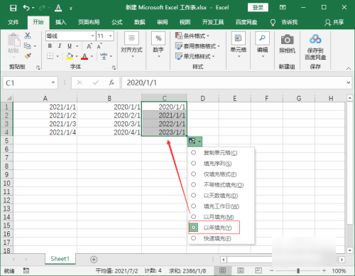Click the Cut scissors icon

(28, 36)
